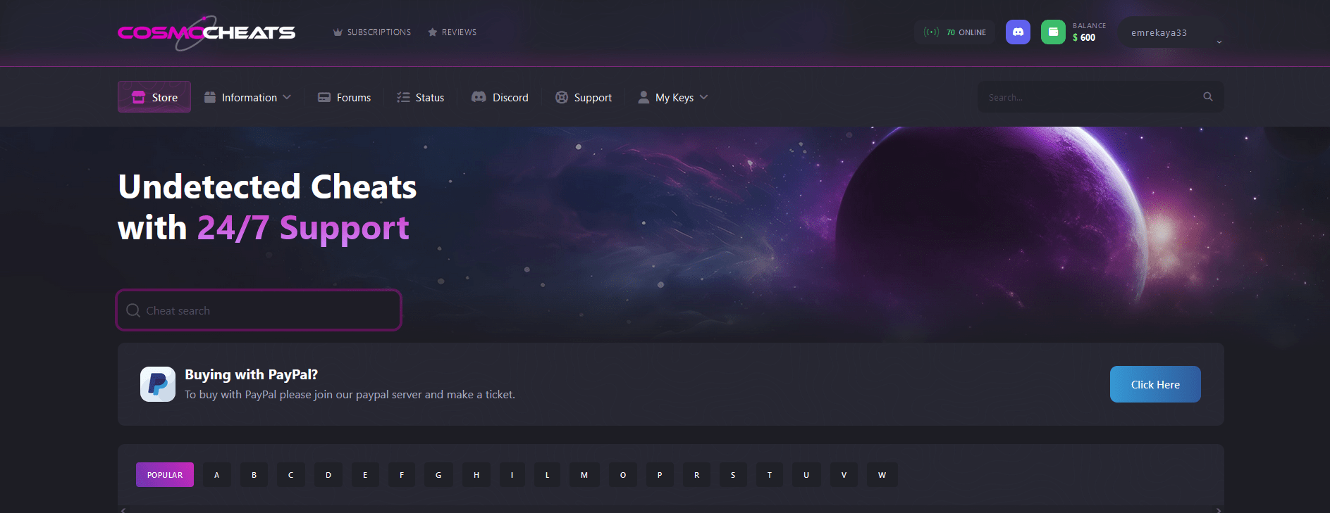
Task: Open the Forums menu item
Action: [x=344, y=97]
